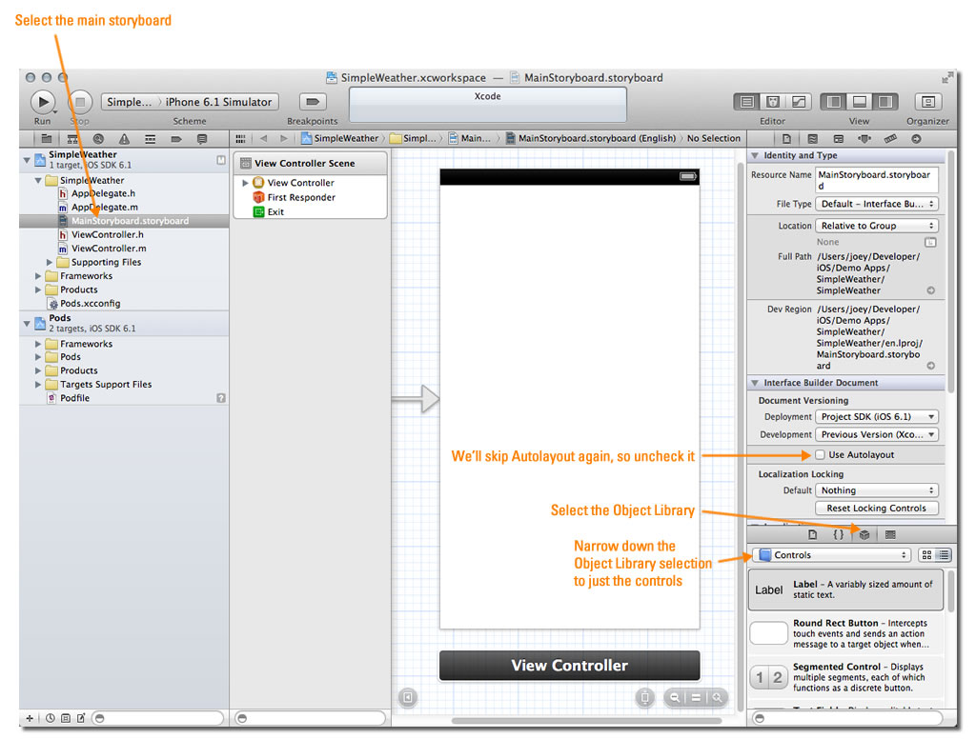Select the Object Library cube icon
Image resolution: width=976 pixels, height=739 pixels.
(864, 534)
